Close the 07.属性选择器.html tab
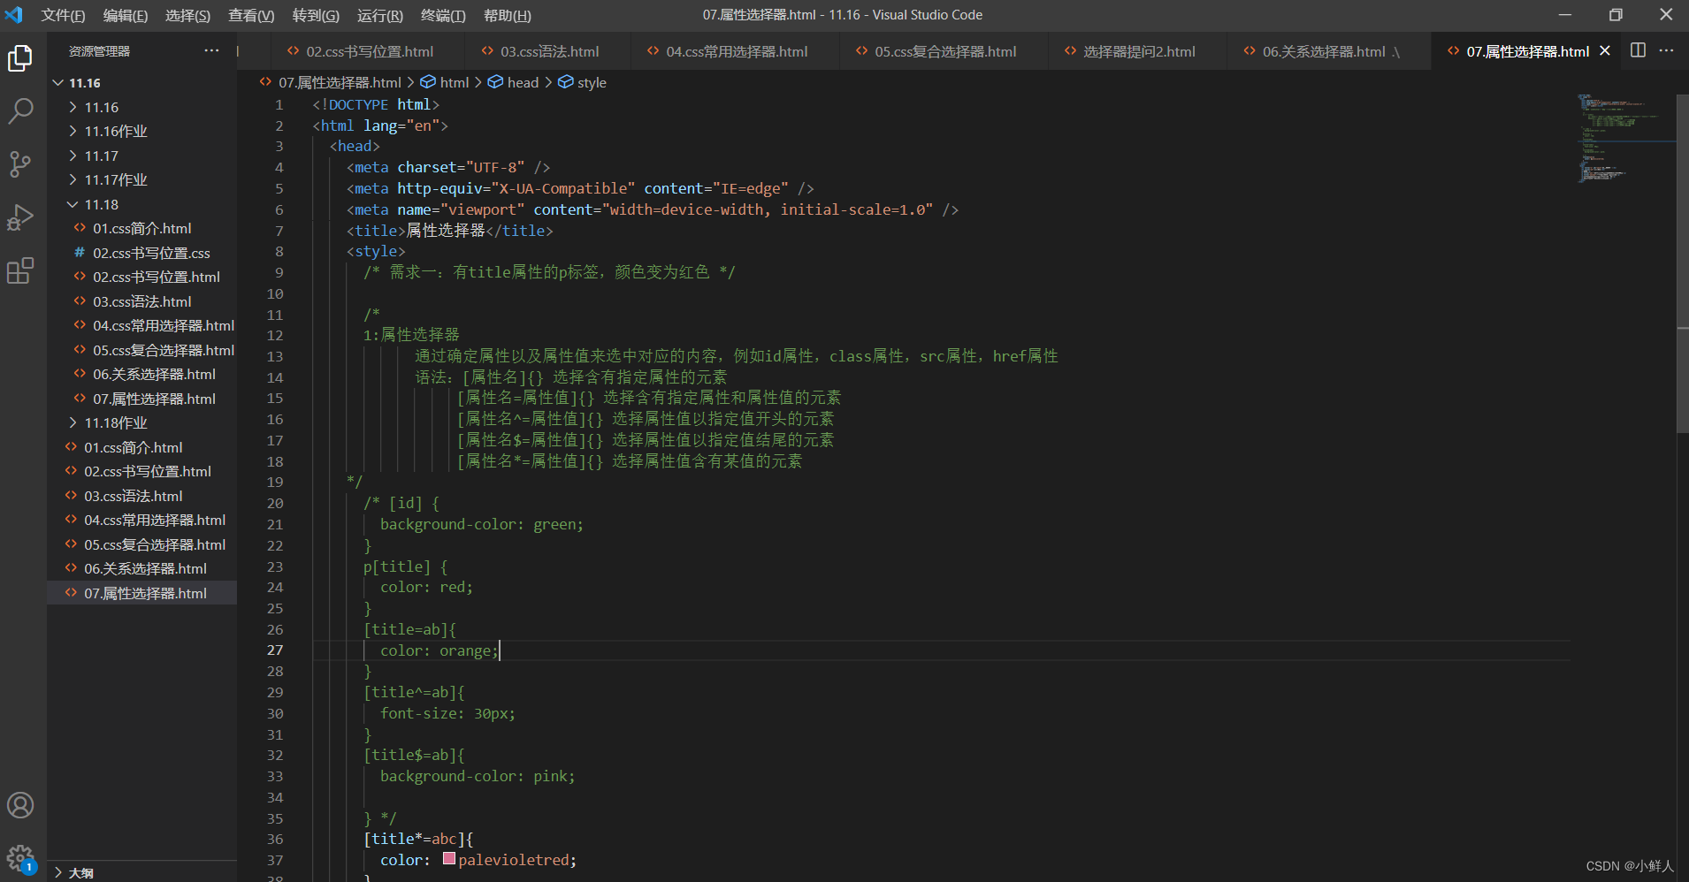Screen dimensions: 1689x882 tap(1605, 50)
